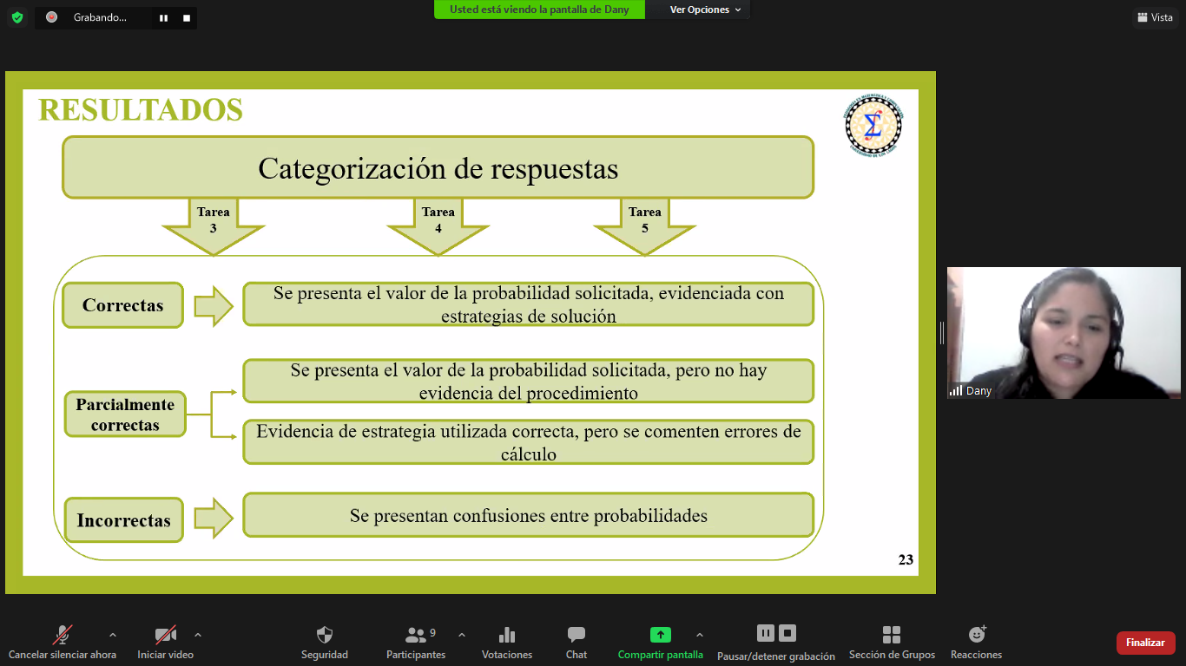The width and height of the screenshot is (1186, 666).
Task: Open the Vista layout menu
Action: click(x=1154, y=17)
